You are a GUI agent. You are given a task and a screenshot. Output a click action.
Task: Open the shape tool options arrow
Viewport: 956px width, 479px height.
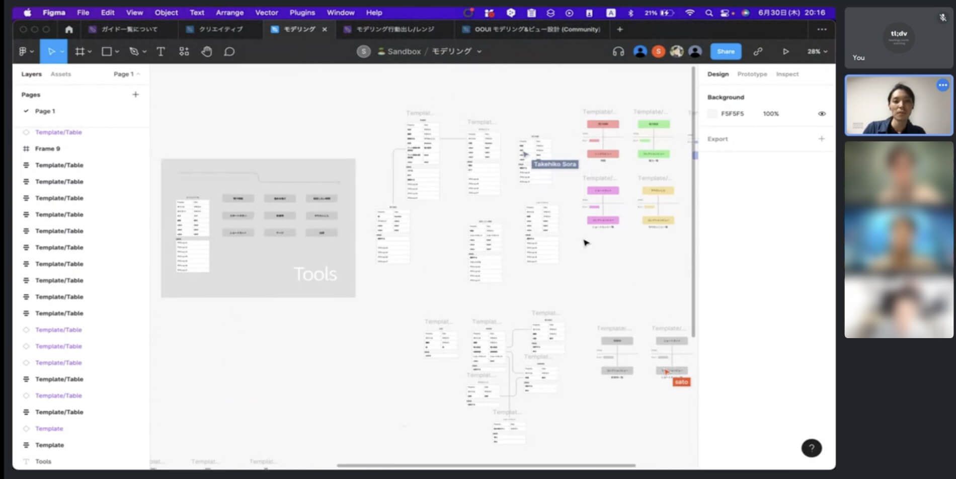coord(117,51)
